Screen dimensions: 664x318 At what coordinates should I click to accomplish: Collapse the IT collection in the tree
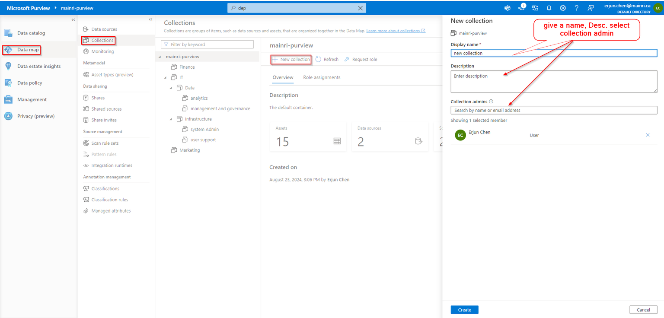[x=165, y=77]
